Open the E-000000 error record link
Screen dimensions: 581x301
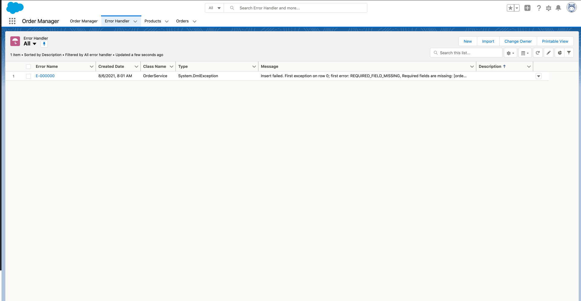tap(45, 76)
